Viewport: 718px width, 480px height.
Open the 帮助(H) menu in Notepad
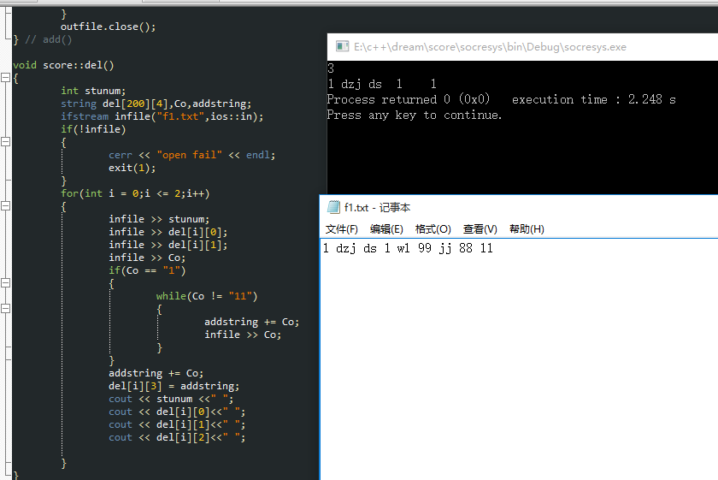tap(527, 228)
